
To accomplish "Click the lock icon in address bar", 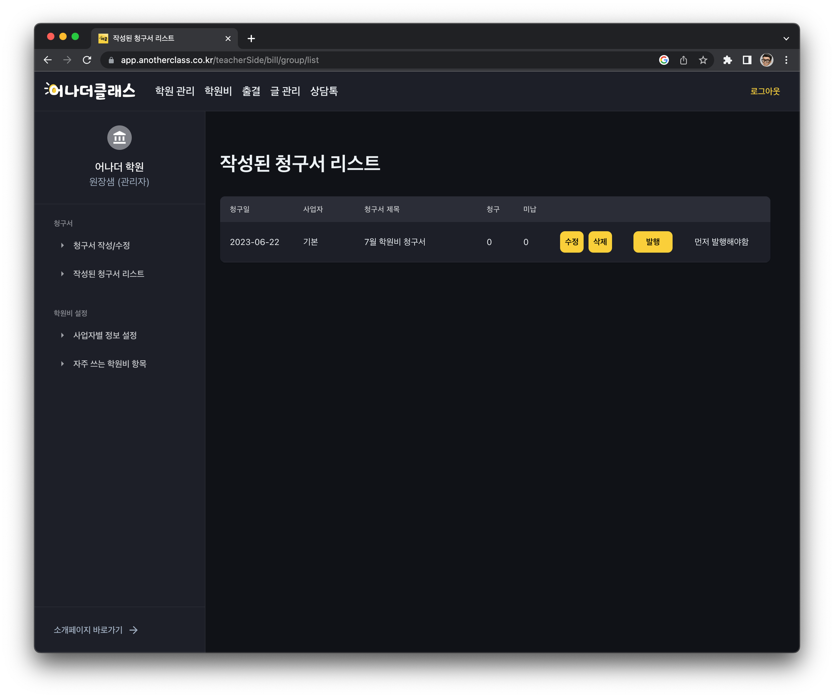I will [111, 60].
